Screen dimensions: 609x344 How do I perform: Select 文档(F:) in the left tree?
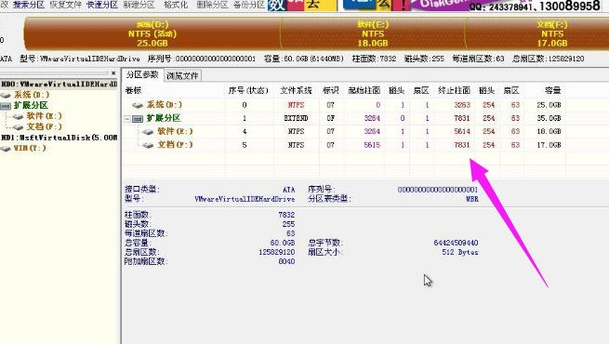[44, 126]
